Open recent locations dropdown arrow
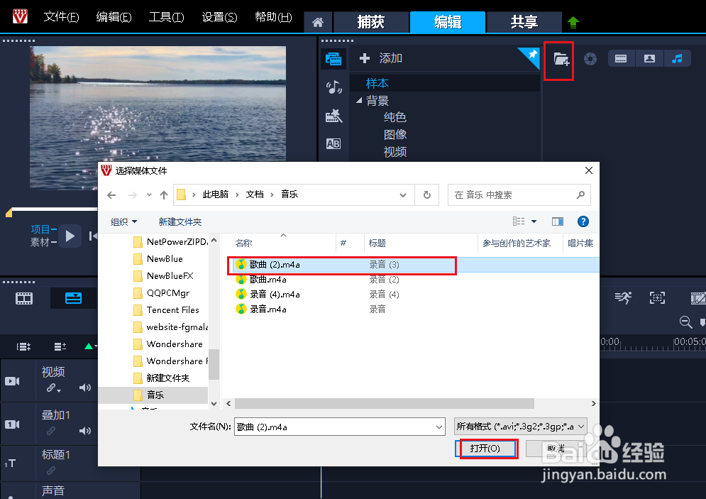Image resolution: width=706 pixels, height=499 pixels. (x=149, y=195)
